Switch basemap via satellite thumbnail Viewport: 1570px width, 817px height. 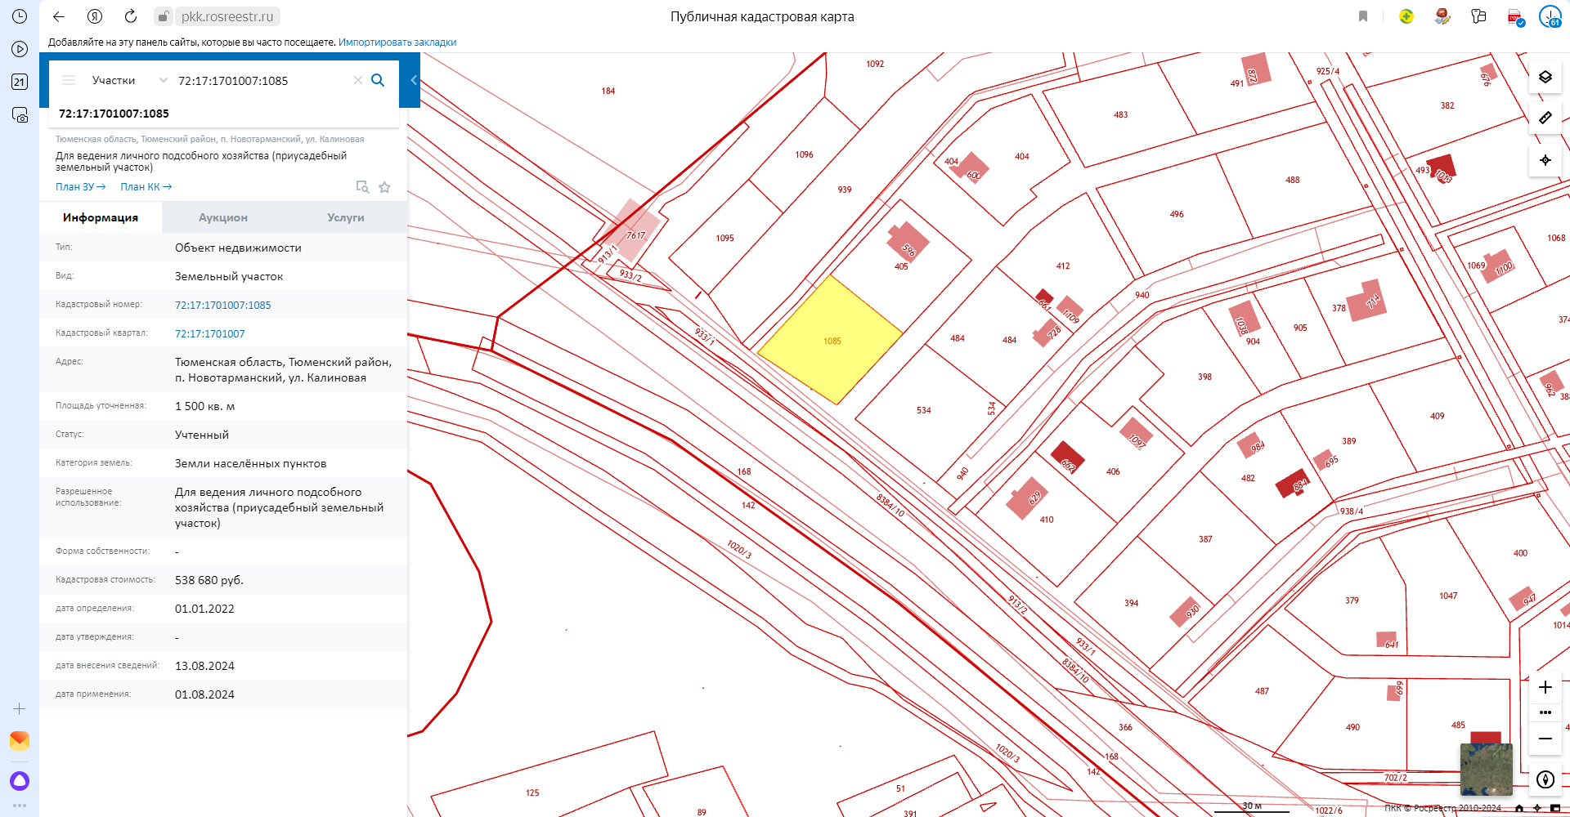pos(1486,769)
